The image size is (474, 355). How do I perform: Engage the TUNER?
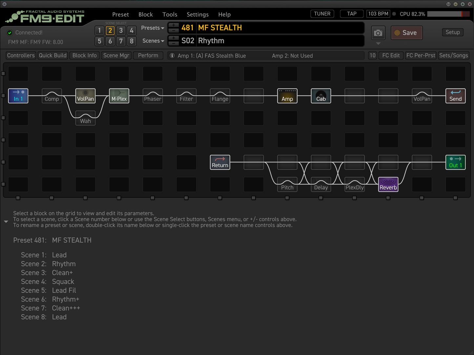pyautogui.click(x=322, y=13)
